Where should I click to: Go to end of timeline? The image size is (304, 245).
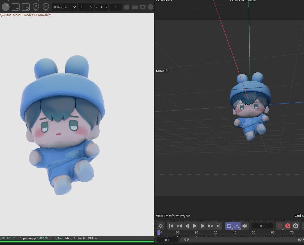click(x=218, y=226)
